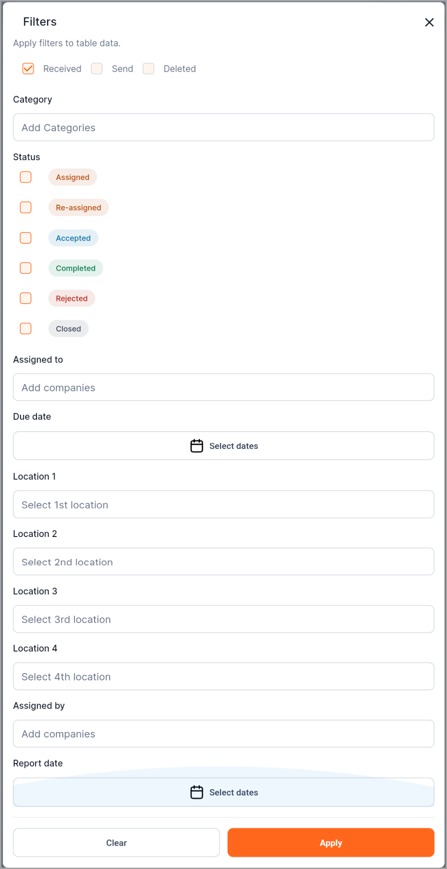The height and width of the screenshot is (869, 447).
Task: Enable the Send checkbox
Action: 96,68
